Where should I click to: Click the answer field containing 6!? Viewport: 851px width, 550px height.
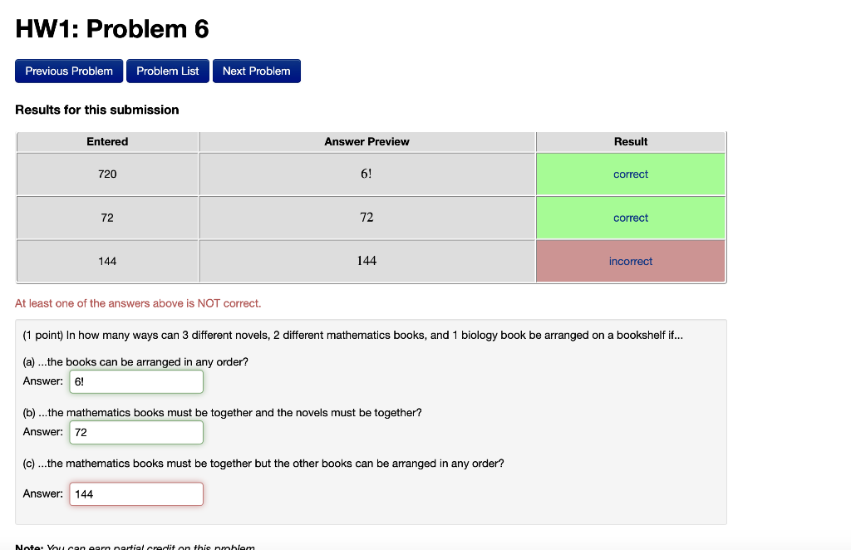pyautogui.click(x=135, y=381)
